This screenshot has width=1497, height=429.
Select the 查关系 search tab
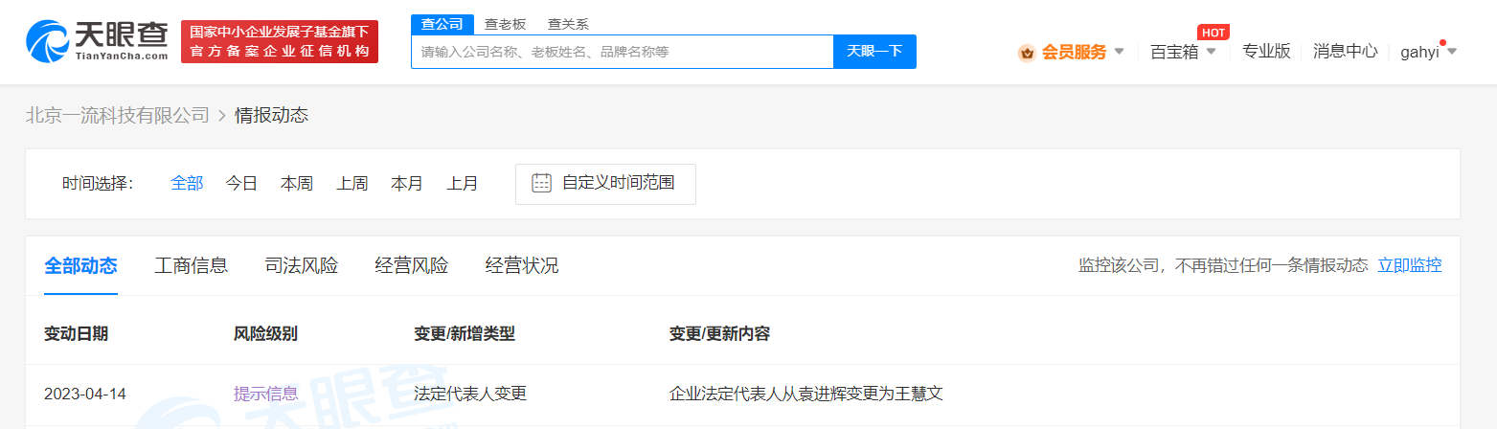tap(568, 24)
